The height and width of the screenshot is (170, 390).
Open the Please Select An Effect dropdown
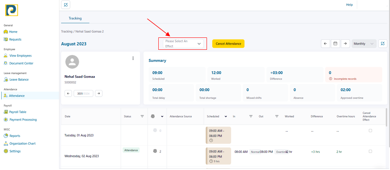(183, 44)
